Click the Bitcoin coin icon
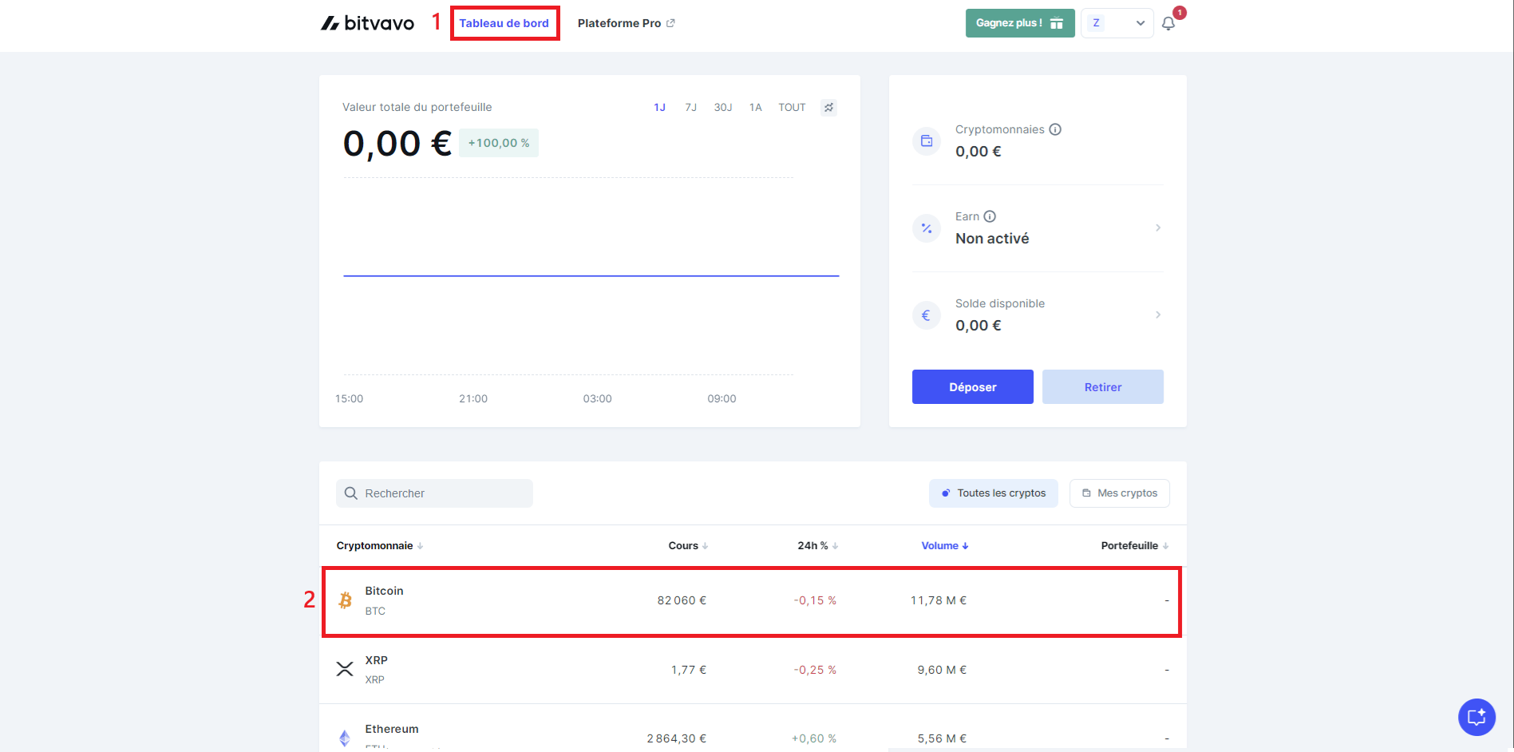The width and height of the screenshot is (1514, 752). click(345, 600)
